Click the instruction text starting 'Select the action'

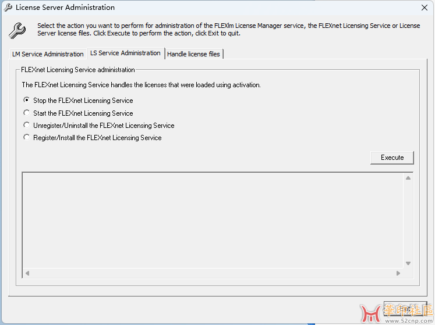(x=229, y=30)
